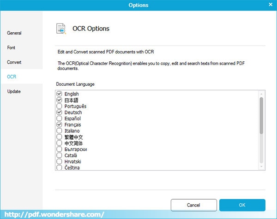Enable the Català language checkbox
The image size is (277, 219).
pos(59,155)
